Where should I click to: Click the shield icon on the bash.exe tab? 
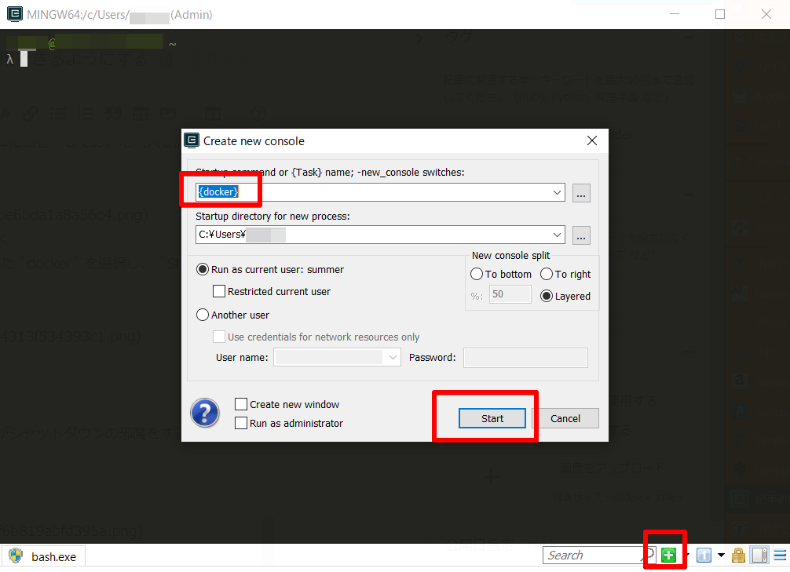(x=16, y=556)
